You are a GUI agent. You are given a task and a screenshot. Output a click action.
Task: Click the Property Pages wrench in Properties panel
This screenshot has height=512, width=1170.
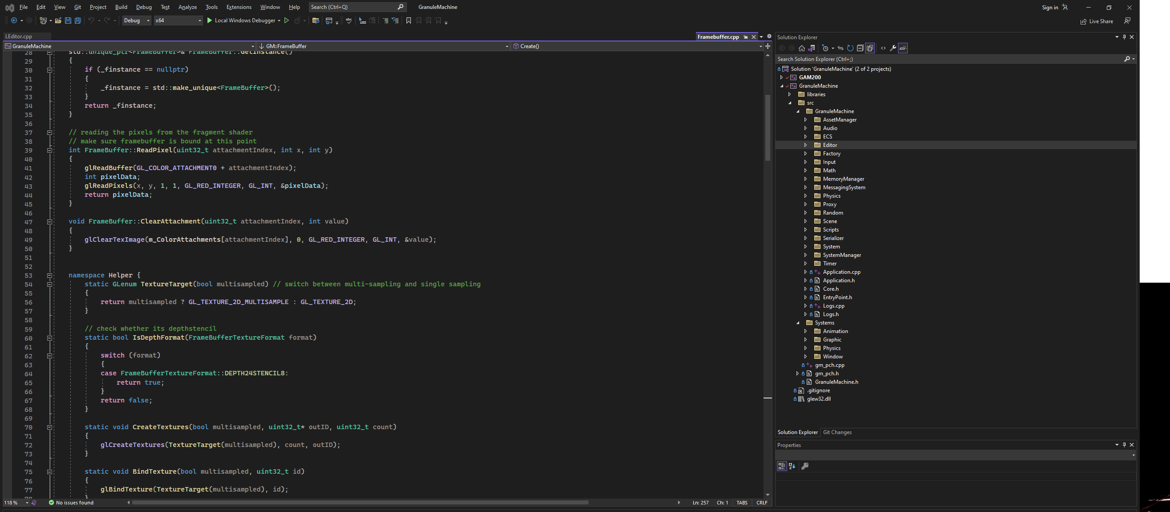pos(805,466)
